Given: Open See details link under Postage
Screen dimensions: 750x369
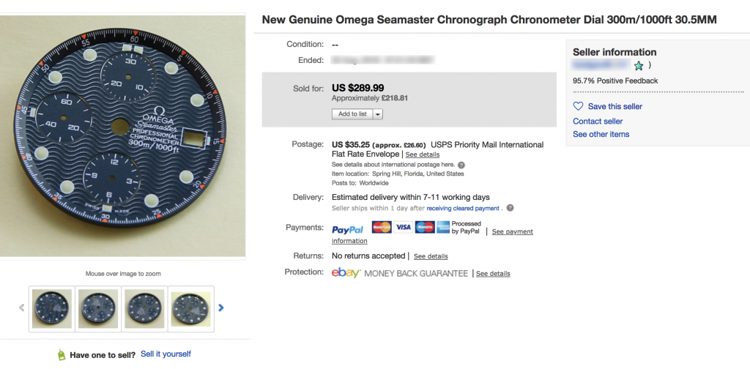Looking at the screenshot, I should click(423, 155).
